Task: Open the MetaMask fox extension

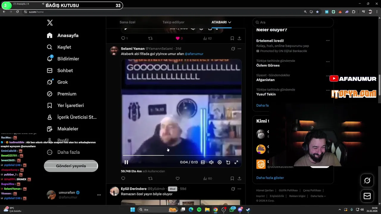Action: coord(340,12)
